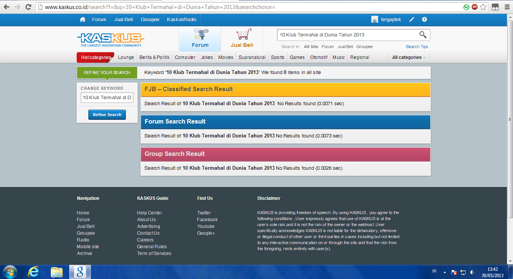
Task: Set search scope to Forum
Action: [328, 47]
